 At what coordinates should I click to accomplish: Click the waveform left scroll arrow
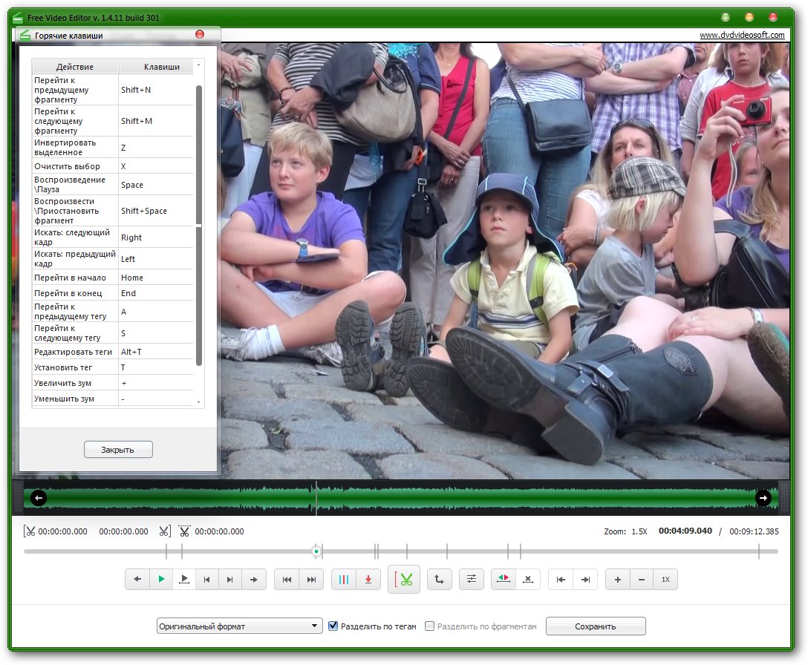tap(39, 498)
